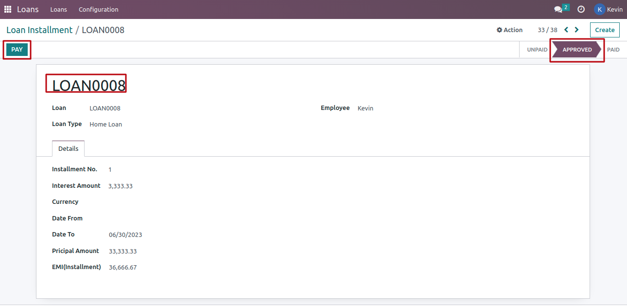Viewport: 627px width, 308px height.
Task: Click the Date To value 06/30/2023
Action: coord(125,235)
